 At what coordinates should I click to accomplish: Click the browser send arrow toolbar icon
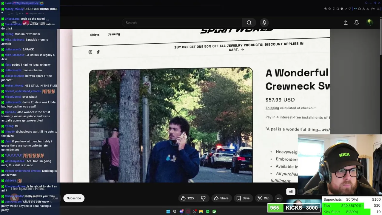[346, 9]
